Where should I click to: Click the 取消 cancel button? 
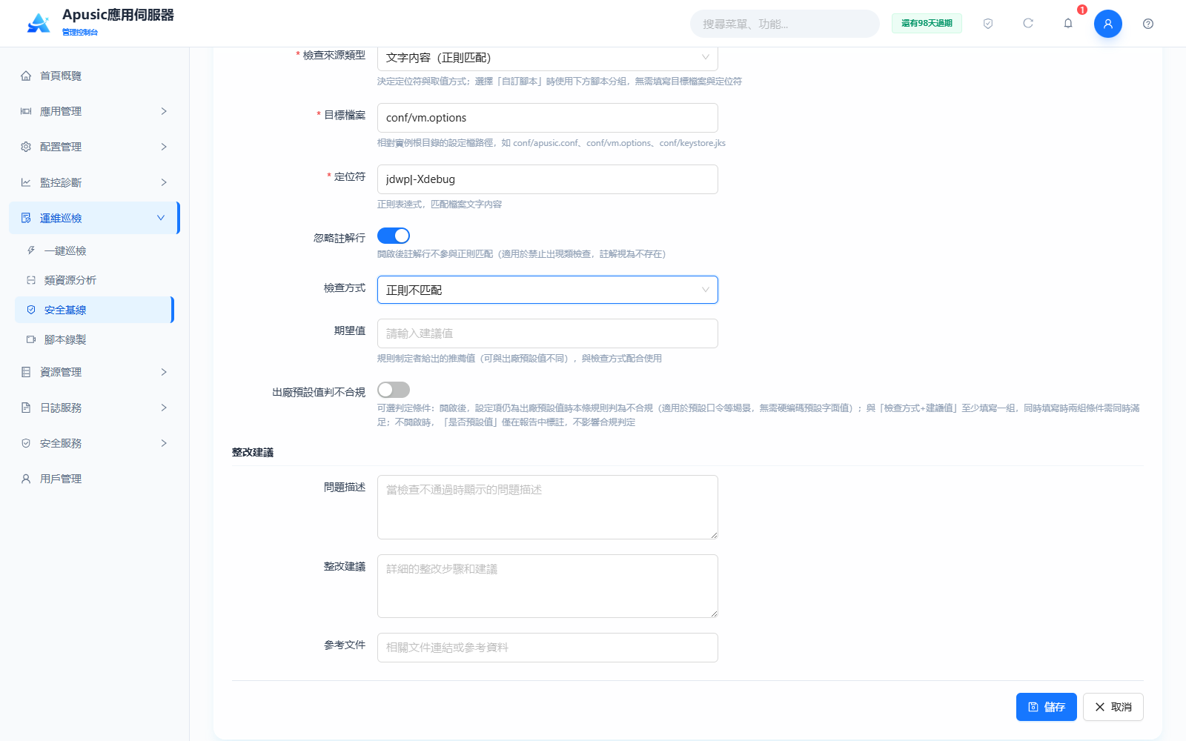pyautogui.click(x=1113, y=707)
